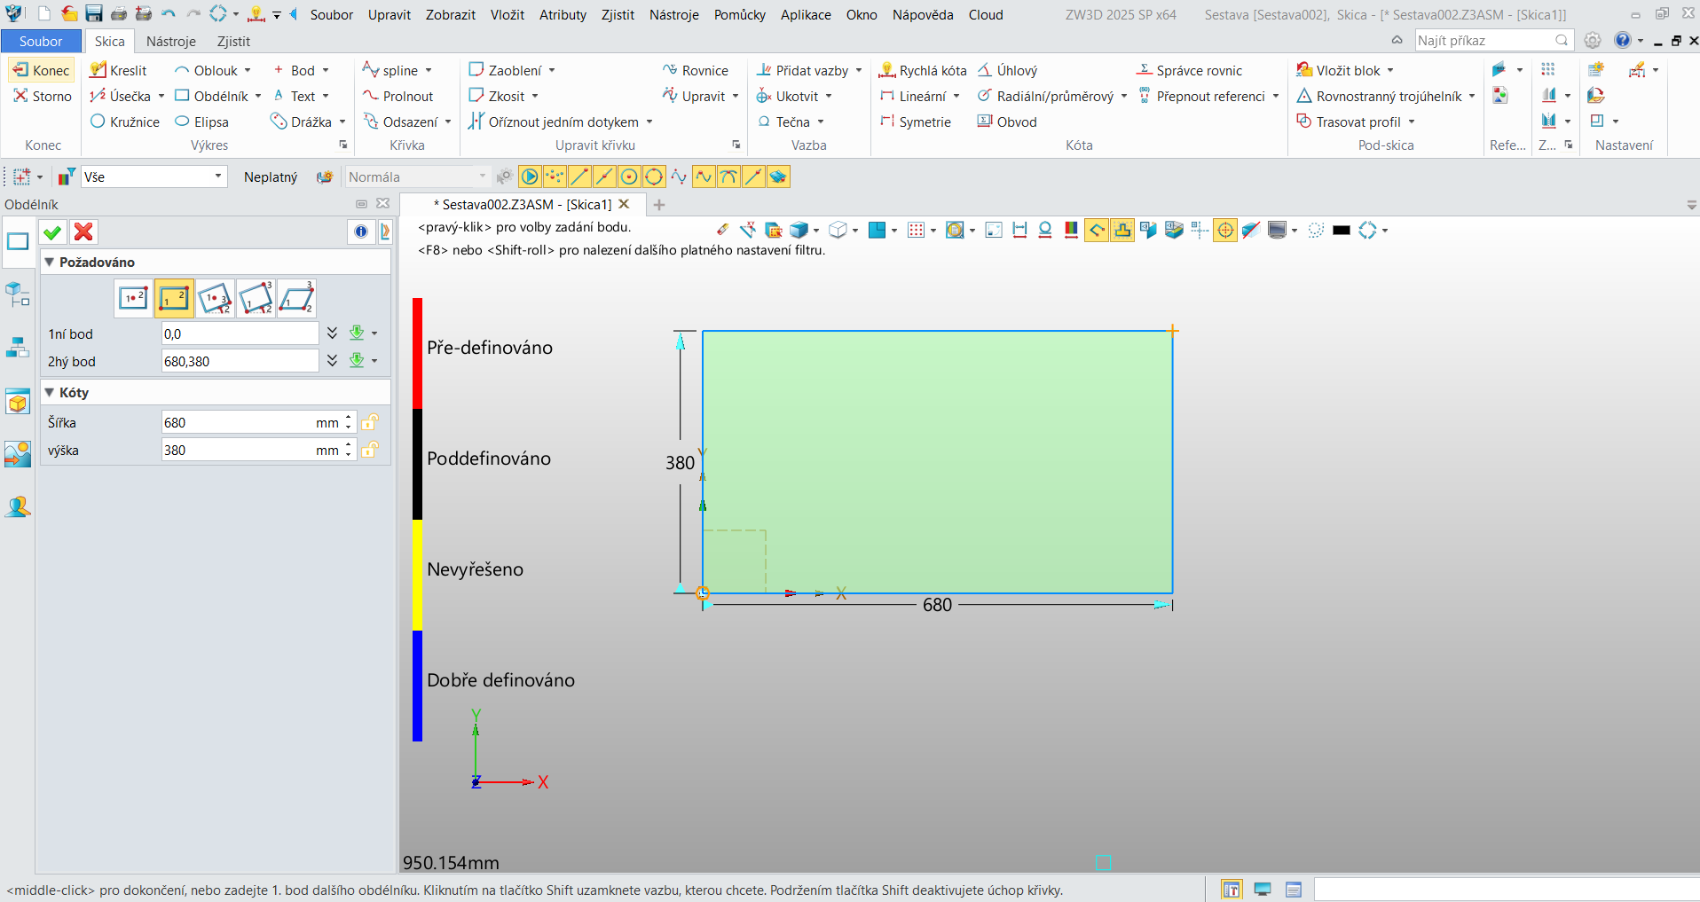Click the blue Soubor file button

point(41,41)
